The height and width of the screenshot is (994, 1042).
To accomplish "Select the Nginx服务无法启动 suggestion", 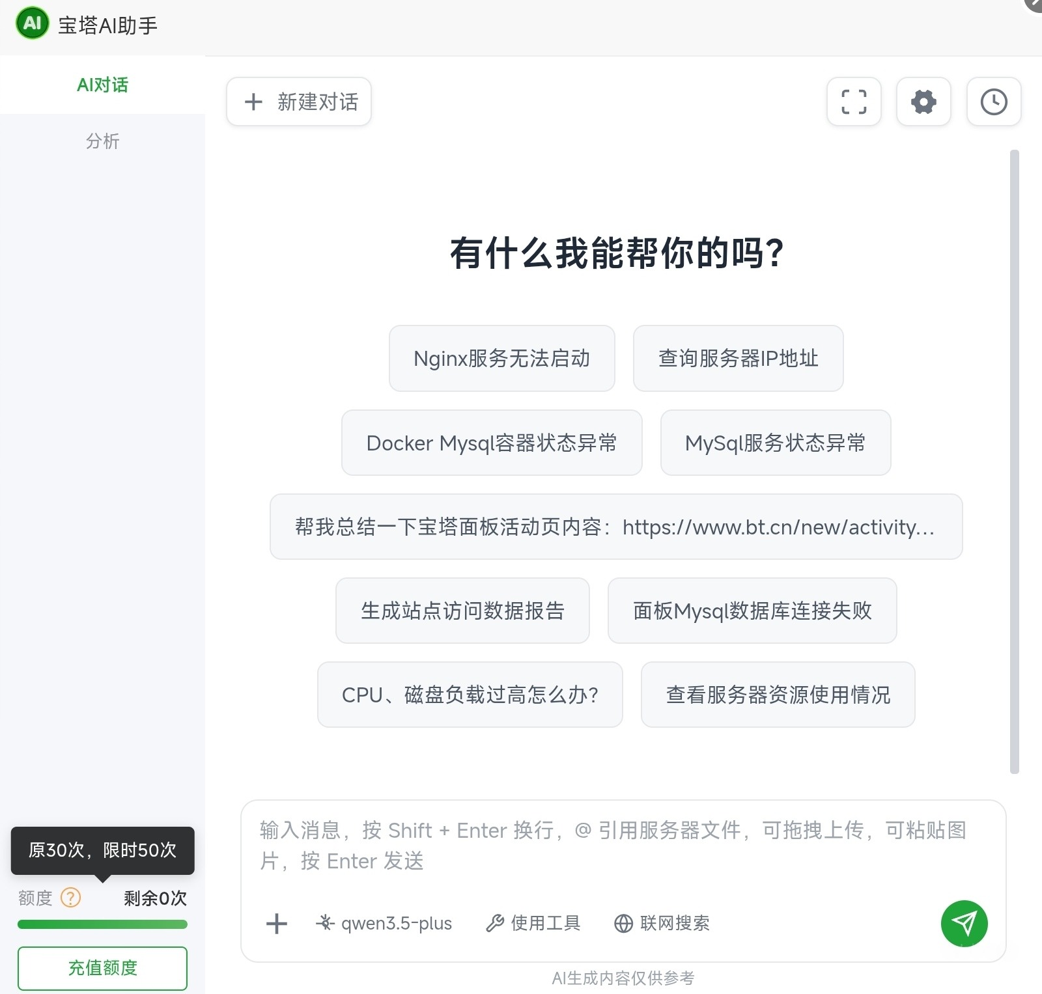I will coord(502,358).
